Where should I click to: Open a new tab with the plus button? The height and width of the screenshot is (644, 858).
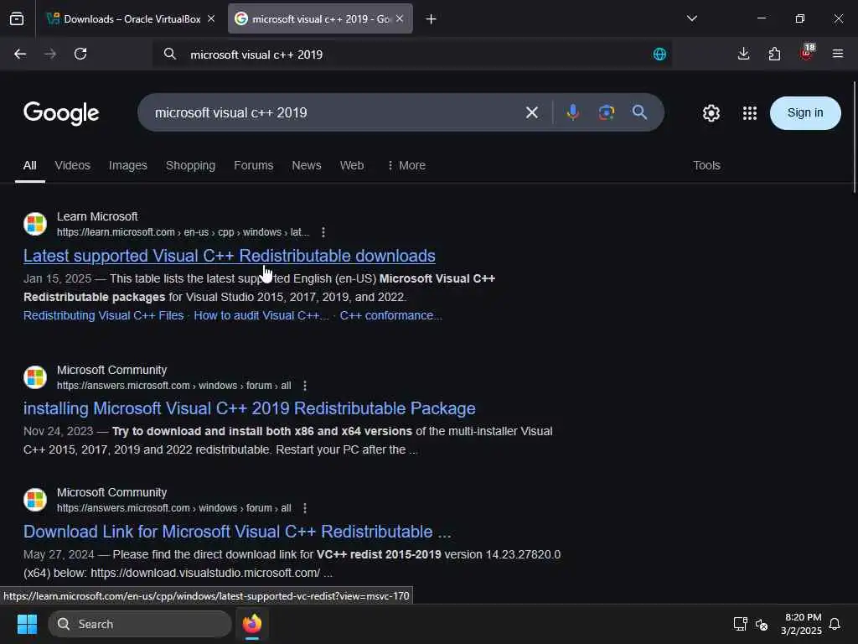click(432, 19)
